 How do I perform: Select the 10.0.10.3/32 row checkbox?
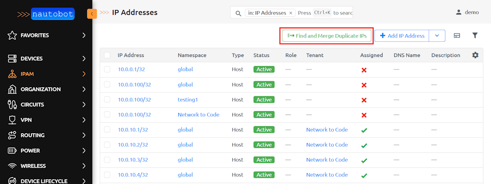pos(107,160)
